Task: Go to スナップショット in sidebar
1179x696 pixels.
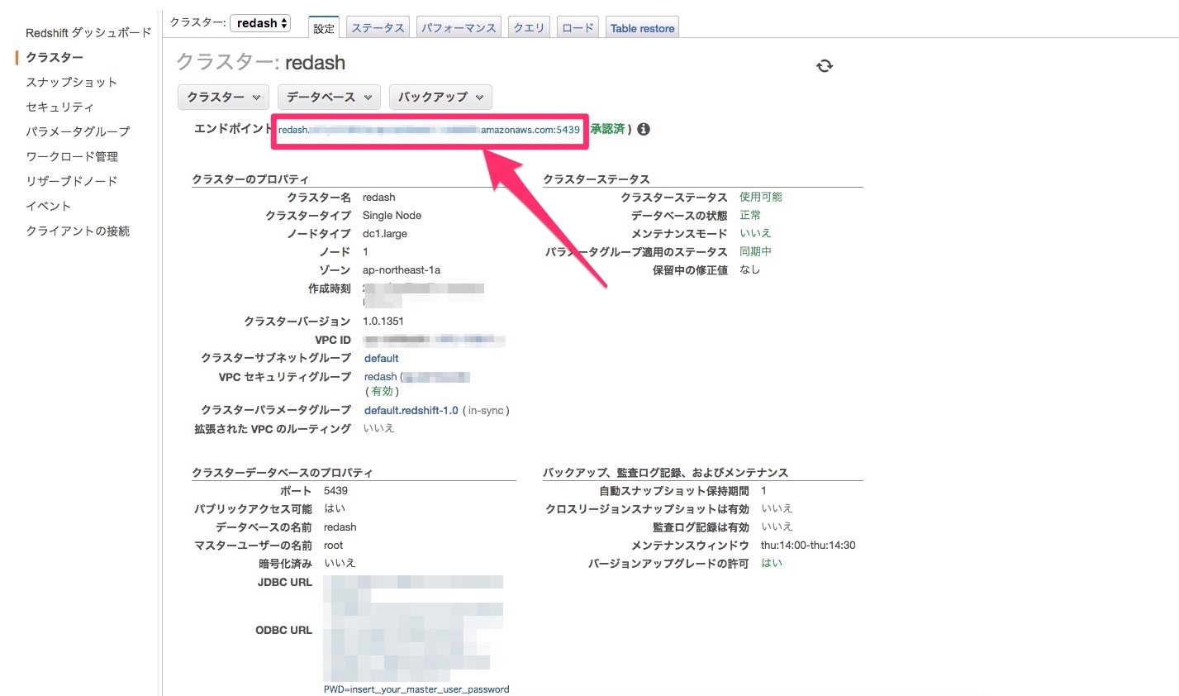Action: pyautogui.click(x=71, y=82)
